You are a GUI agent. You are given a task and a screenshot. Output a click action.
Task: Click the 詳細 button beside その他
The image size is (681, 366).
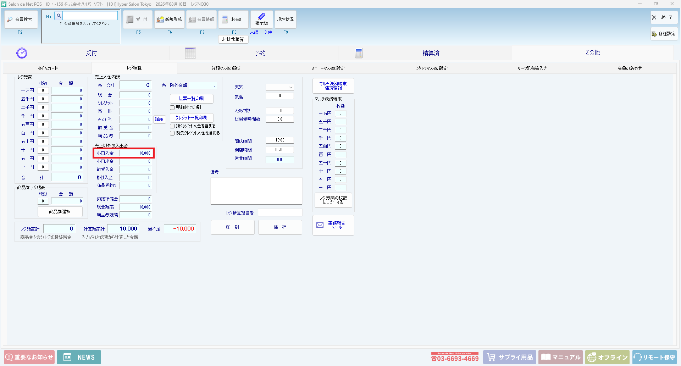pyautogui.click(x=159, y=120)
